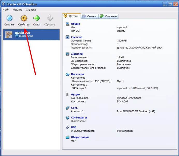This screenshot has width=179, height=156.
Task: Click the Аудио speaker icon
Action: 67,94
